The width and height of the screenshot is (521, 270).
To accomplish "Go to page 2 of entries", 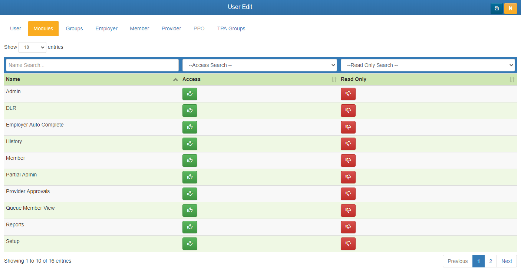I will 491,261.
